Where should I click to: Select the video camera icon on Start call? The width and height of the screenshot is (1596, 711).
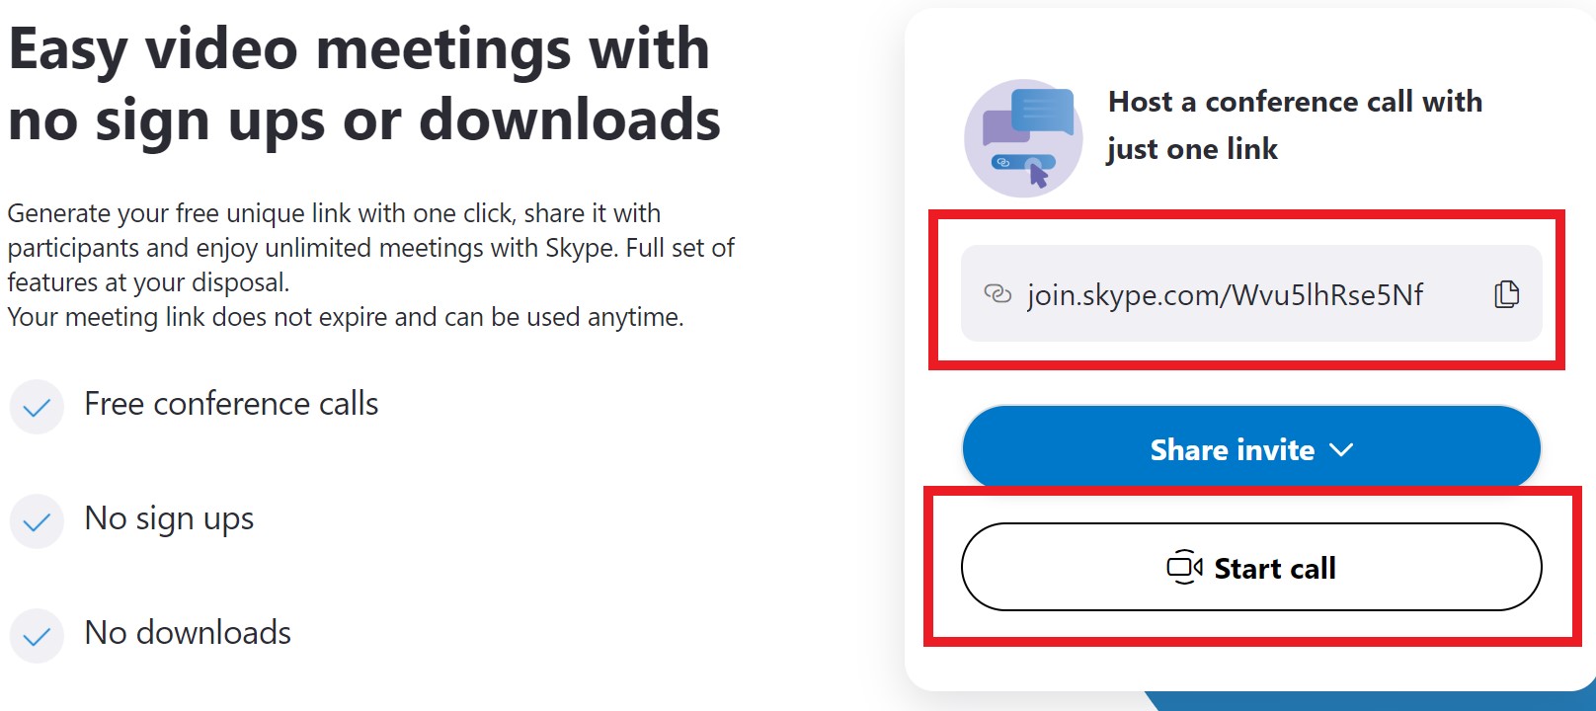tap(1184, 568)
